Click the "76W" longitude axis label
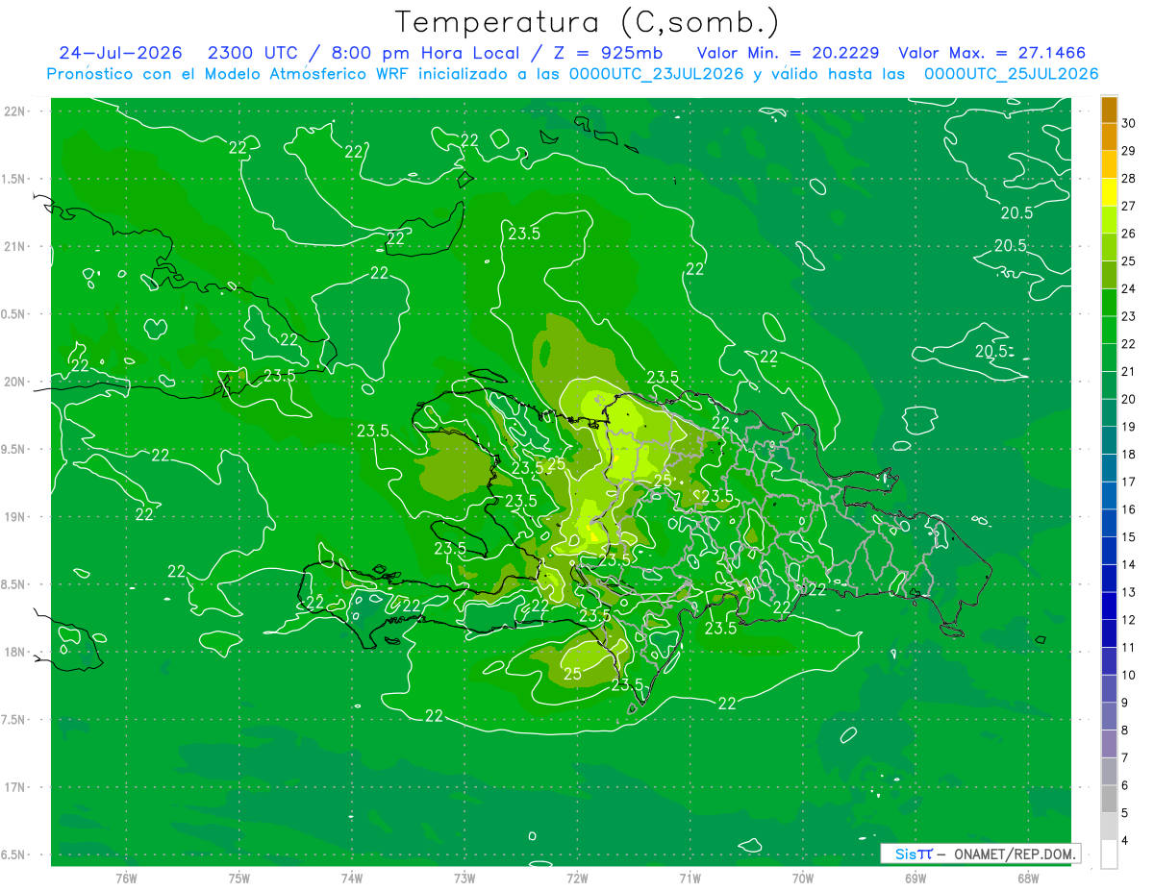This screenshot has height=891, width=1154. click(x=126, y=878)
